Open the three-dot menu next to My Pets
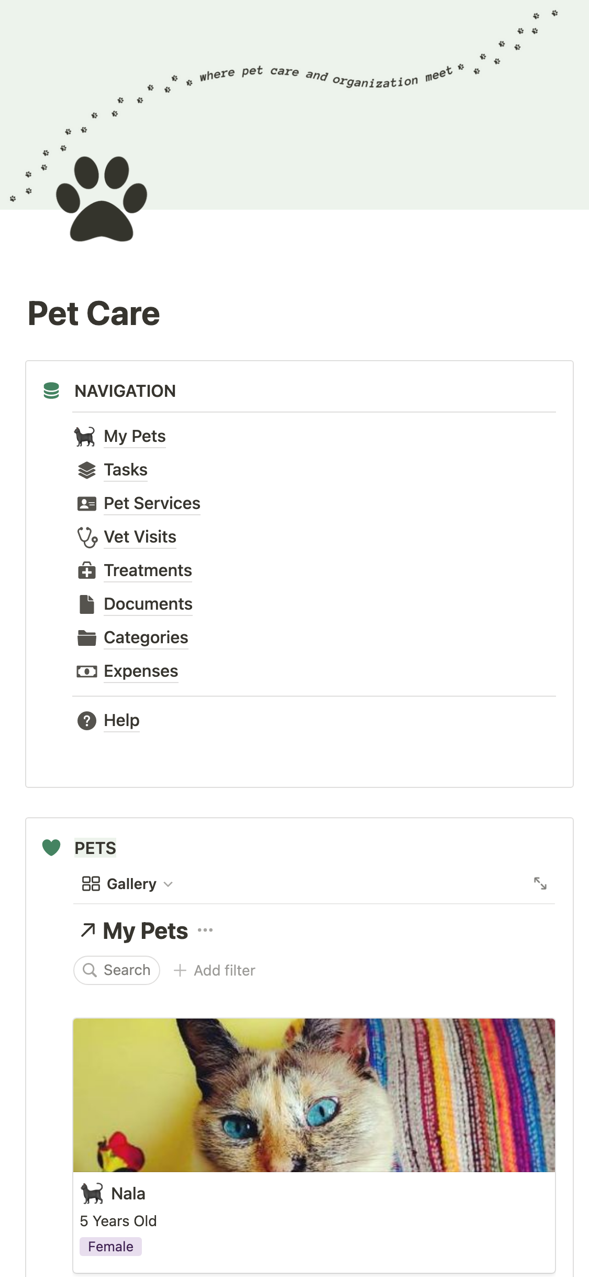Screen dimensions: 589x1277 click(x=205, y=930)
